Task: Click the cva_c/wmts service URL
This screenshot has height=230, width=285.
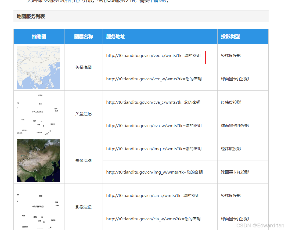Action: (153, 102)
